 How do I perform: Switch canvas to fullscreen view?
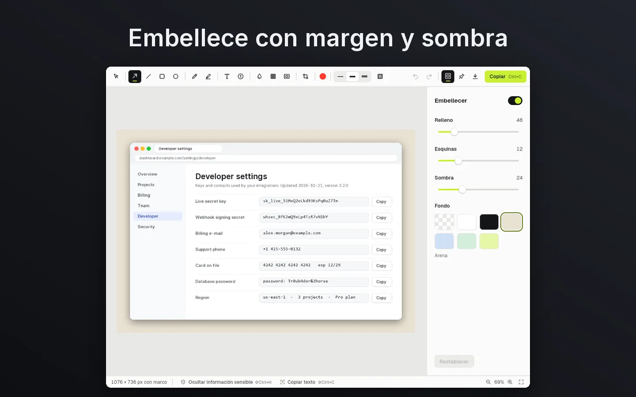[521, 382]
